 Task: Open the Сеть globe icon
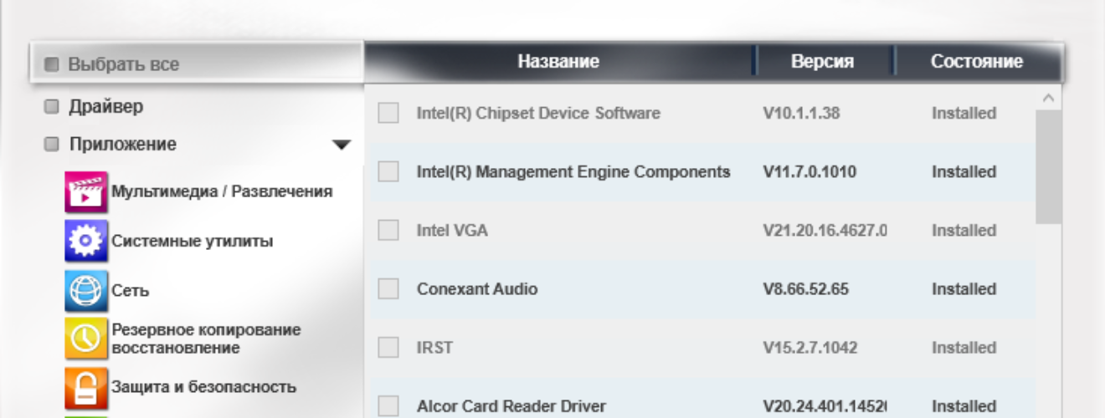[86, 291]
